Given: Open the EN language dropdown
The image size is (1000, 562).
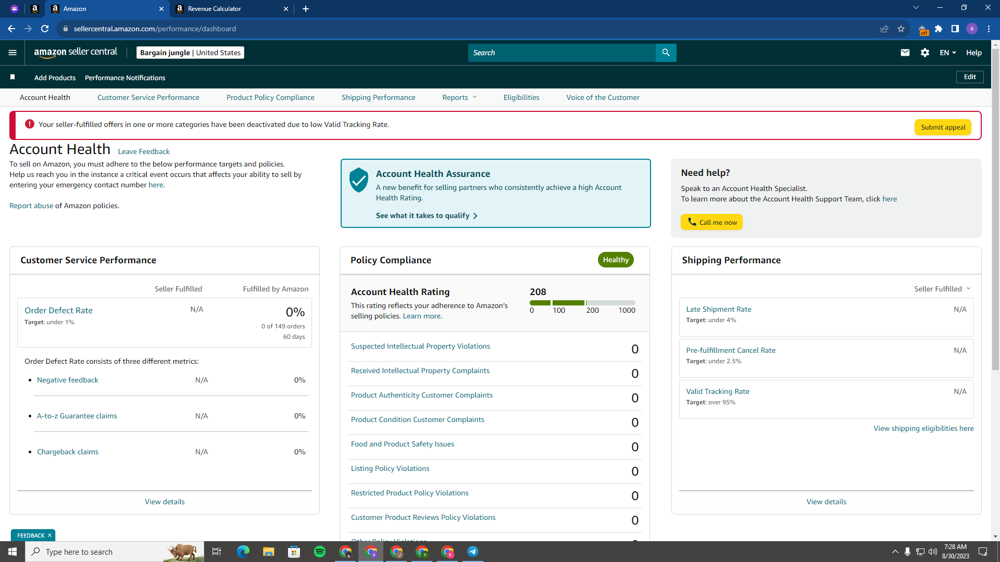Looking at the screenshot, I should point(948,53).
